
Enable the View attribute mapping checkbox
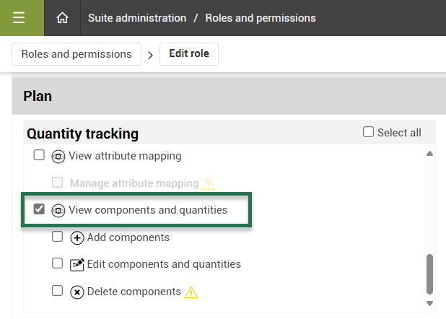click(40, 155)
